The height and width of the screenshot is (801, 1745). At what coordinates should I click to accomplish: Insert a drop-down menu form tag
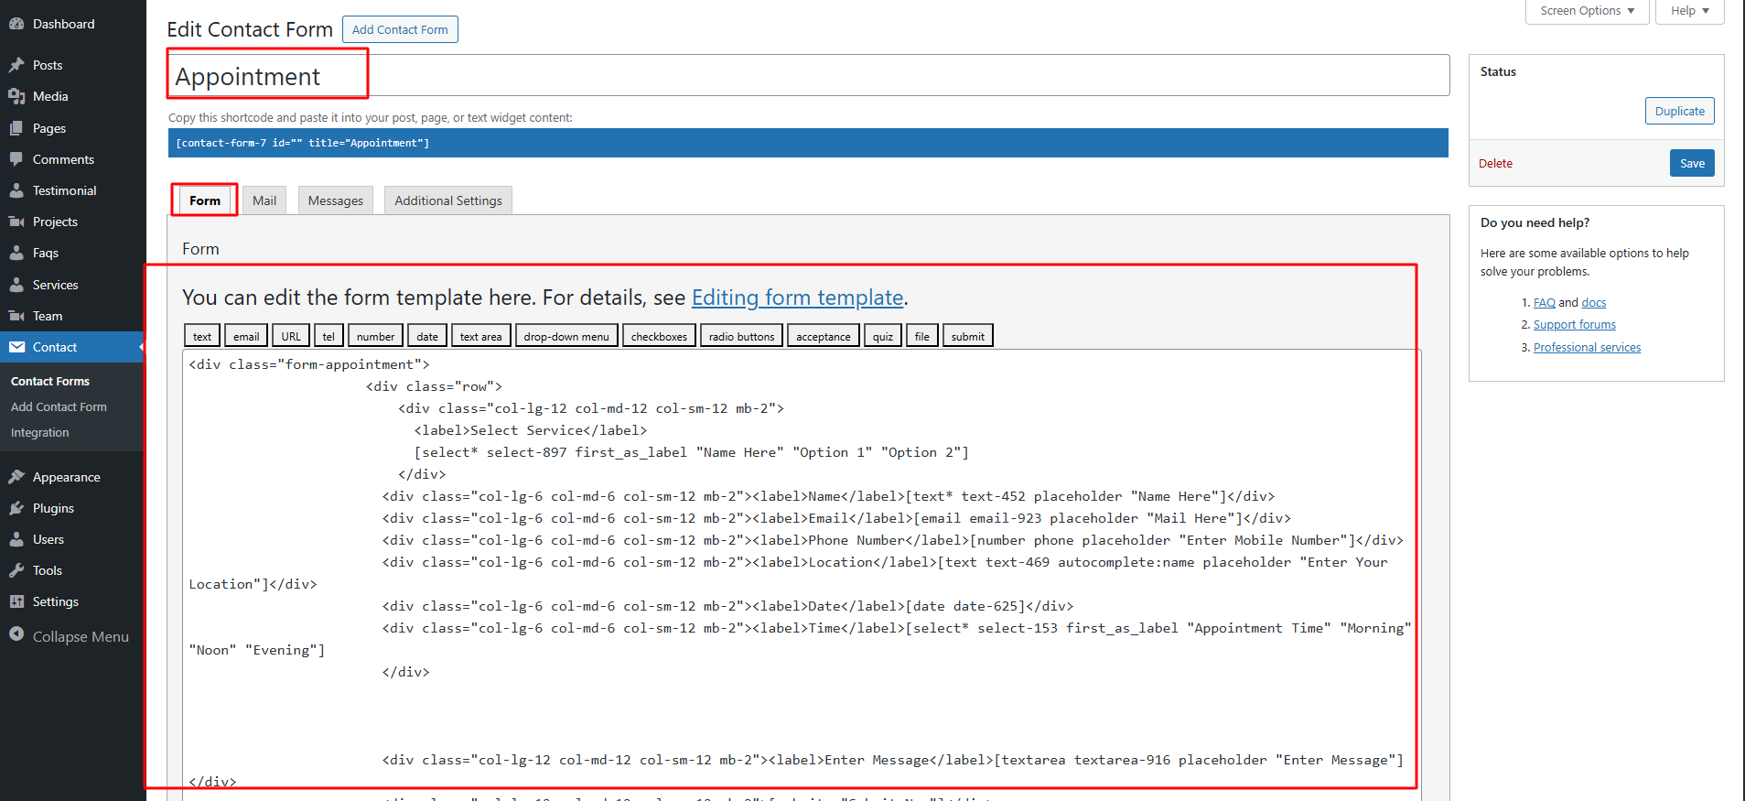click(566, 336)
